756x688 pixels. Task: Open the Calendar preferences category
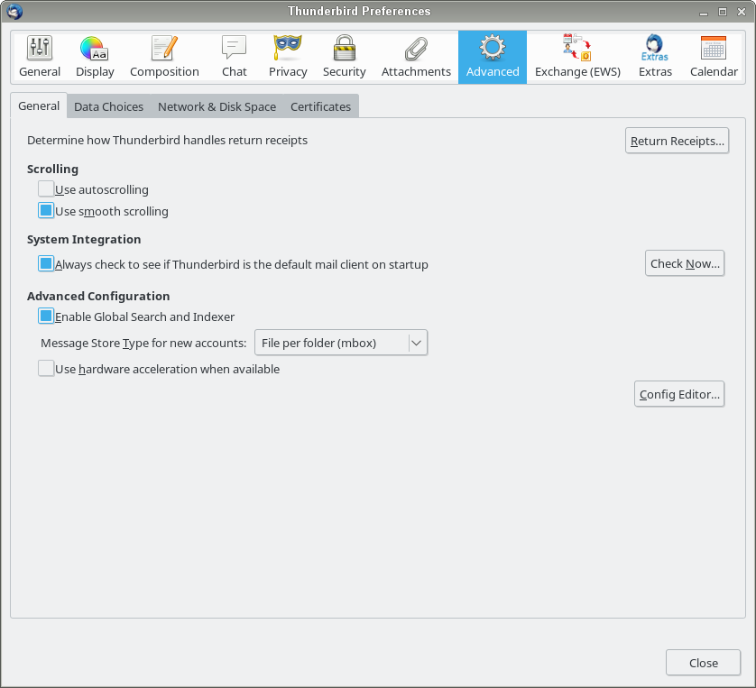pyautogui.click(x=714, y=57)
